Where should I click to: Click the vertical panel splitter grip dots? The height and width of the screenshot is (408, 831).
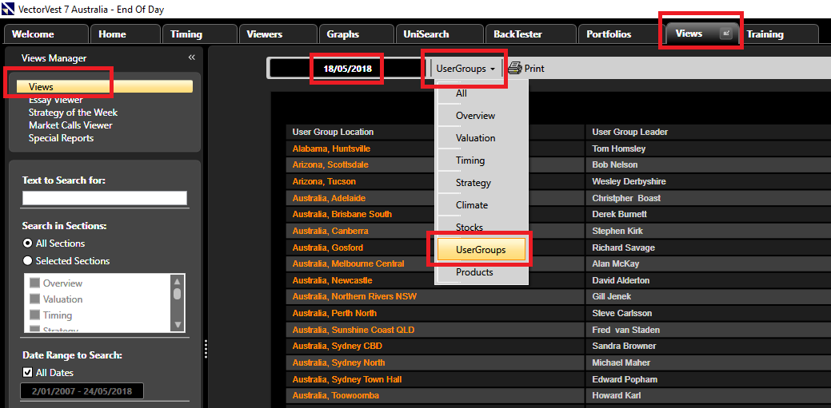tap(206, 350)
